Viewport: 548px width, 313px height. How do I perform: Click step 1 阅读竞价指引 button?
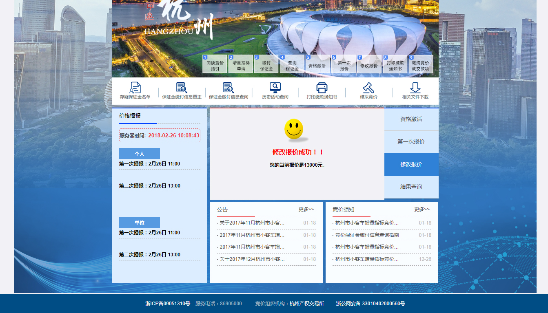tap(215, 64)
